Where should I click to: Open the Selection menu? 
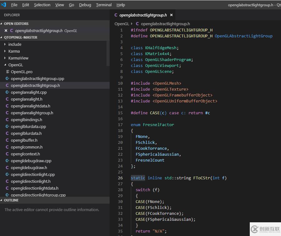[42, 5]
